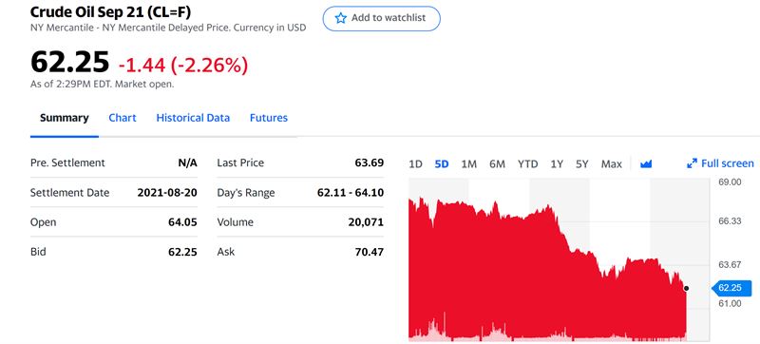Set chart range to 5Y
The width and height of the screenshot is (760, 344).
point(581,164)
